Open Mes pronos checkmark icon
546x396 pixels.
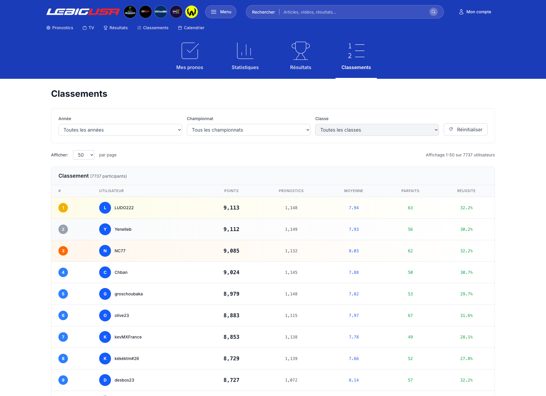coord(189,51)
